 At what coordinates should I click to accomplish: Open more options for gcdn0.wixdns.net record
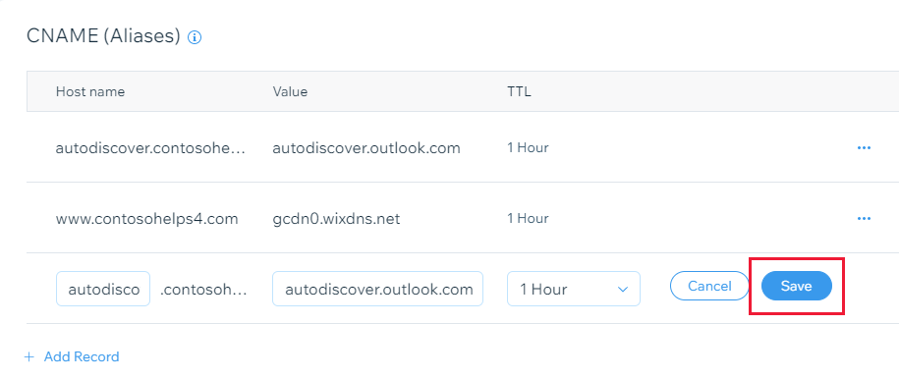point(864,218)
